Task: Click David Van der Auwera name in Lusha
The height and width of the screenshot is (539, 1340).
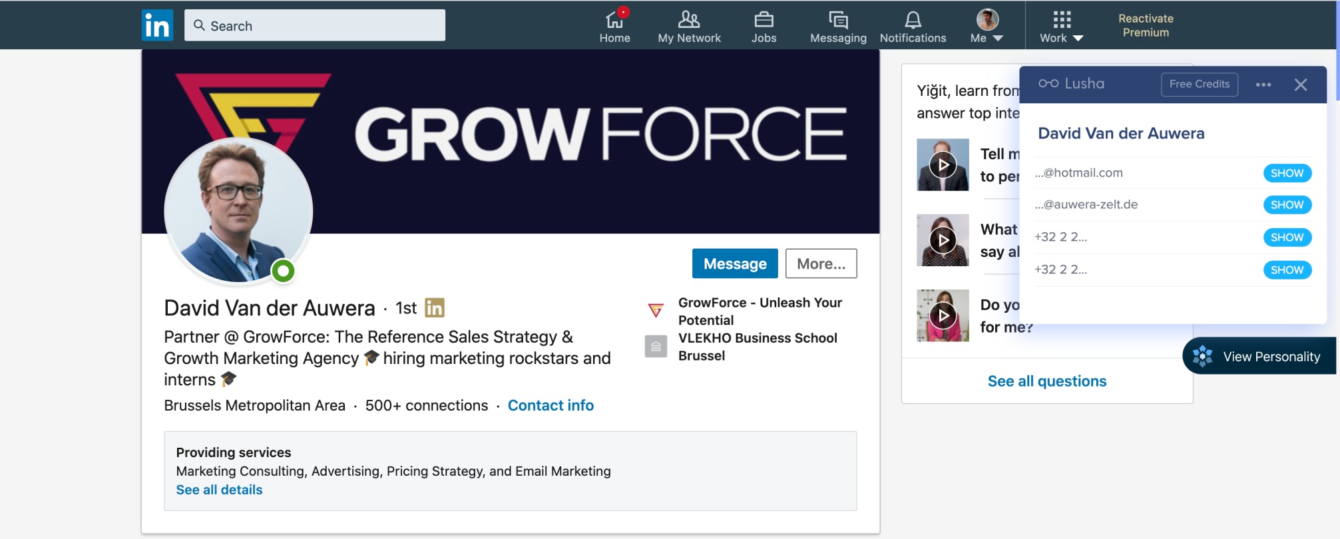Action: coord(1121,133)
